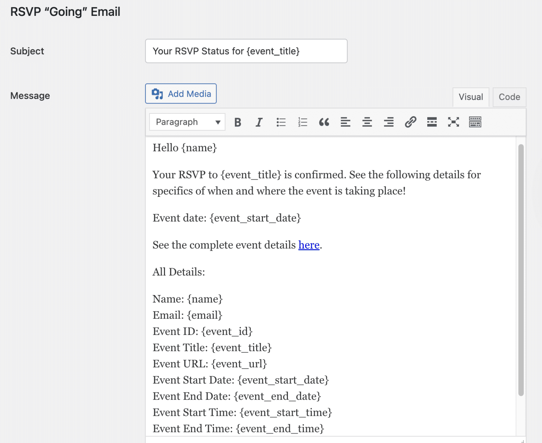This screenshot has width=542, height=443.
Task: Click the 'Email: {email}' line
Action: click(x=188, y=315)
